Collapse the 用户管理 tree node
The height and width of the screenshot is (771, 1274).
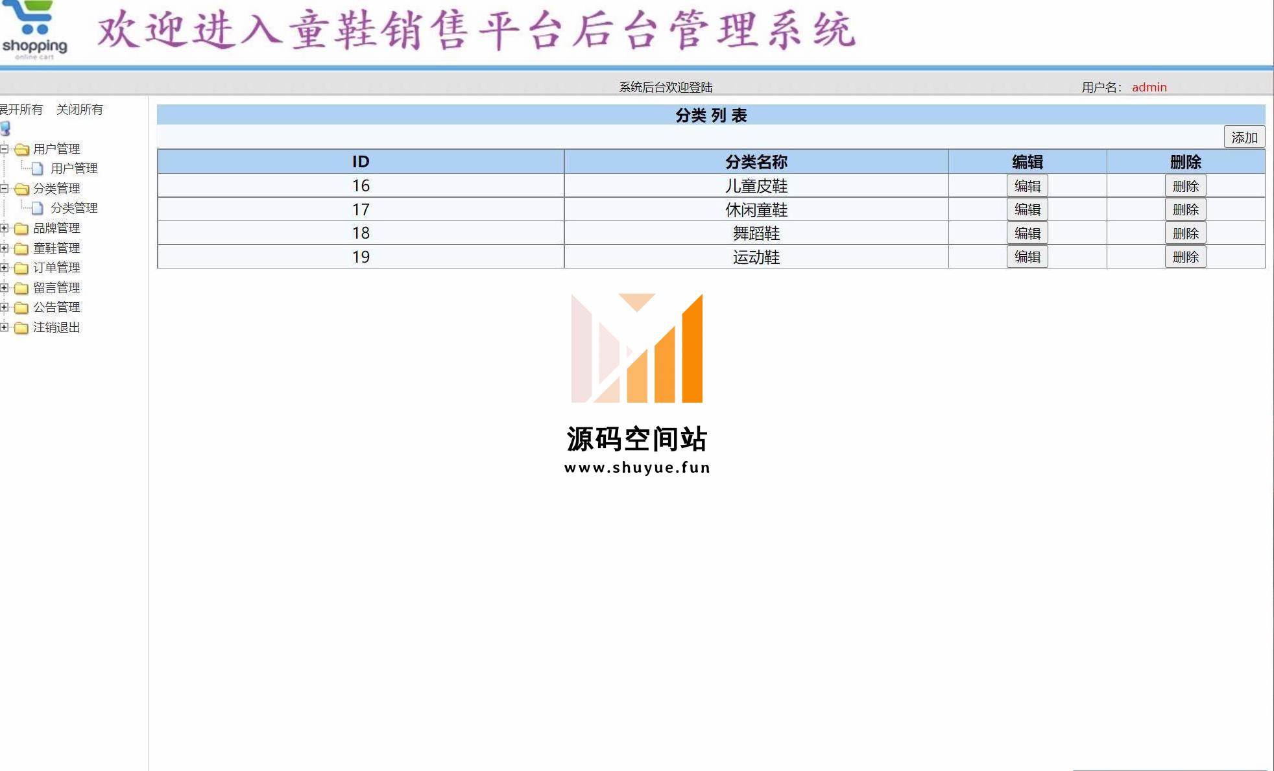[4, 149]
